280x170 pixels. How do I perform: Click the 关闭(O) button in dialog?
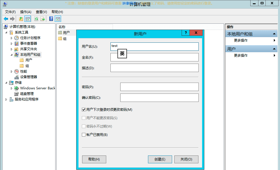(x=186, y=159)
